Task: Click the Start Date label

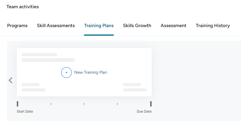Action: click(25, 111)
